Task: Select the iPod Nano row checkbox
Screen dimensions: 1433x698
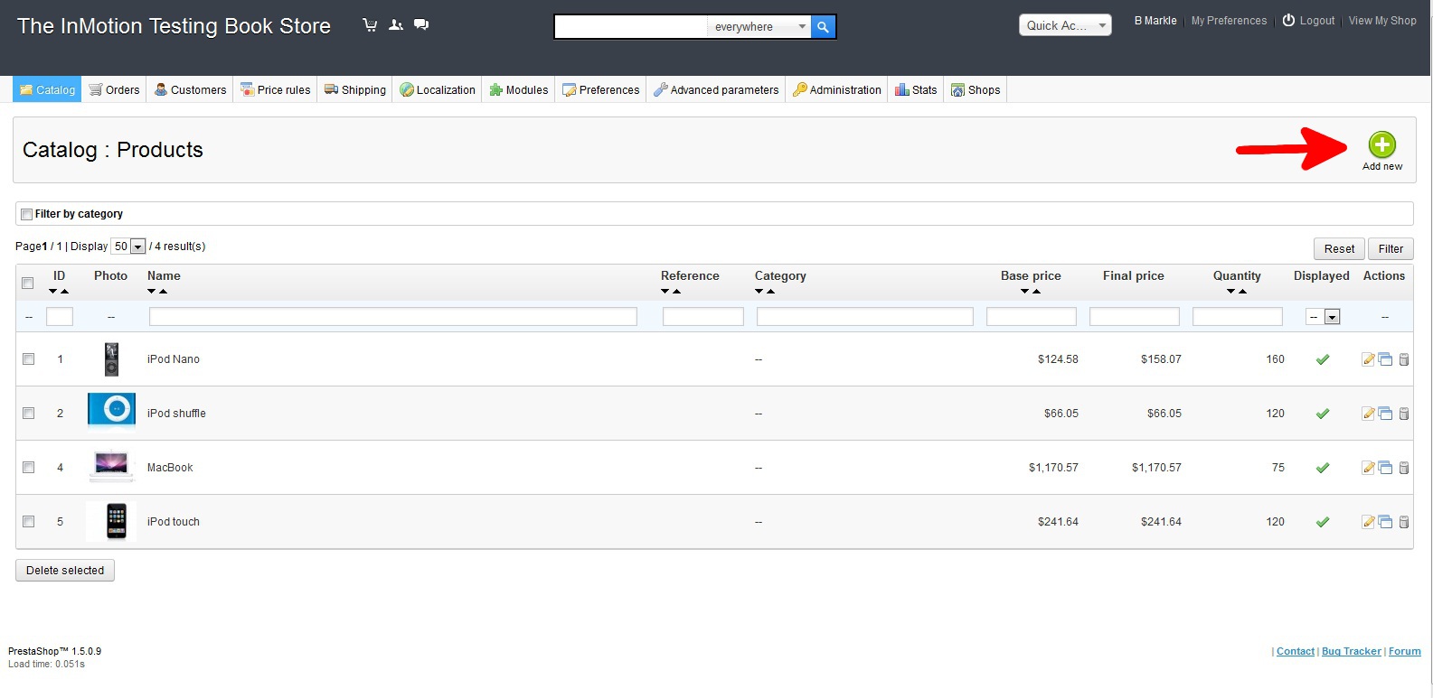Action: 28,359
